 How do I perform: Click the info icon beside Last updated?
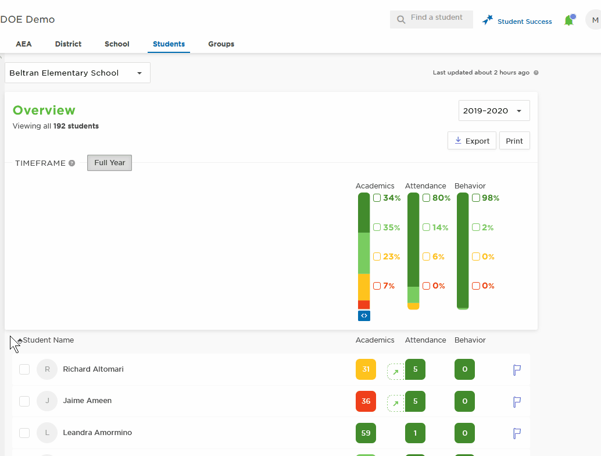pyautogui.click(x=536, y=73)
